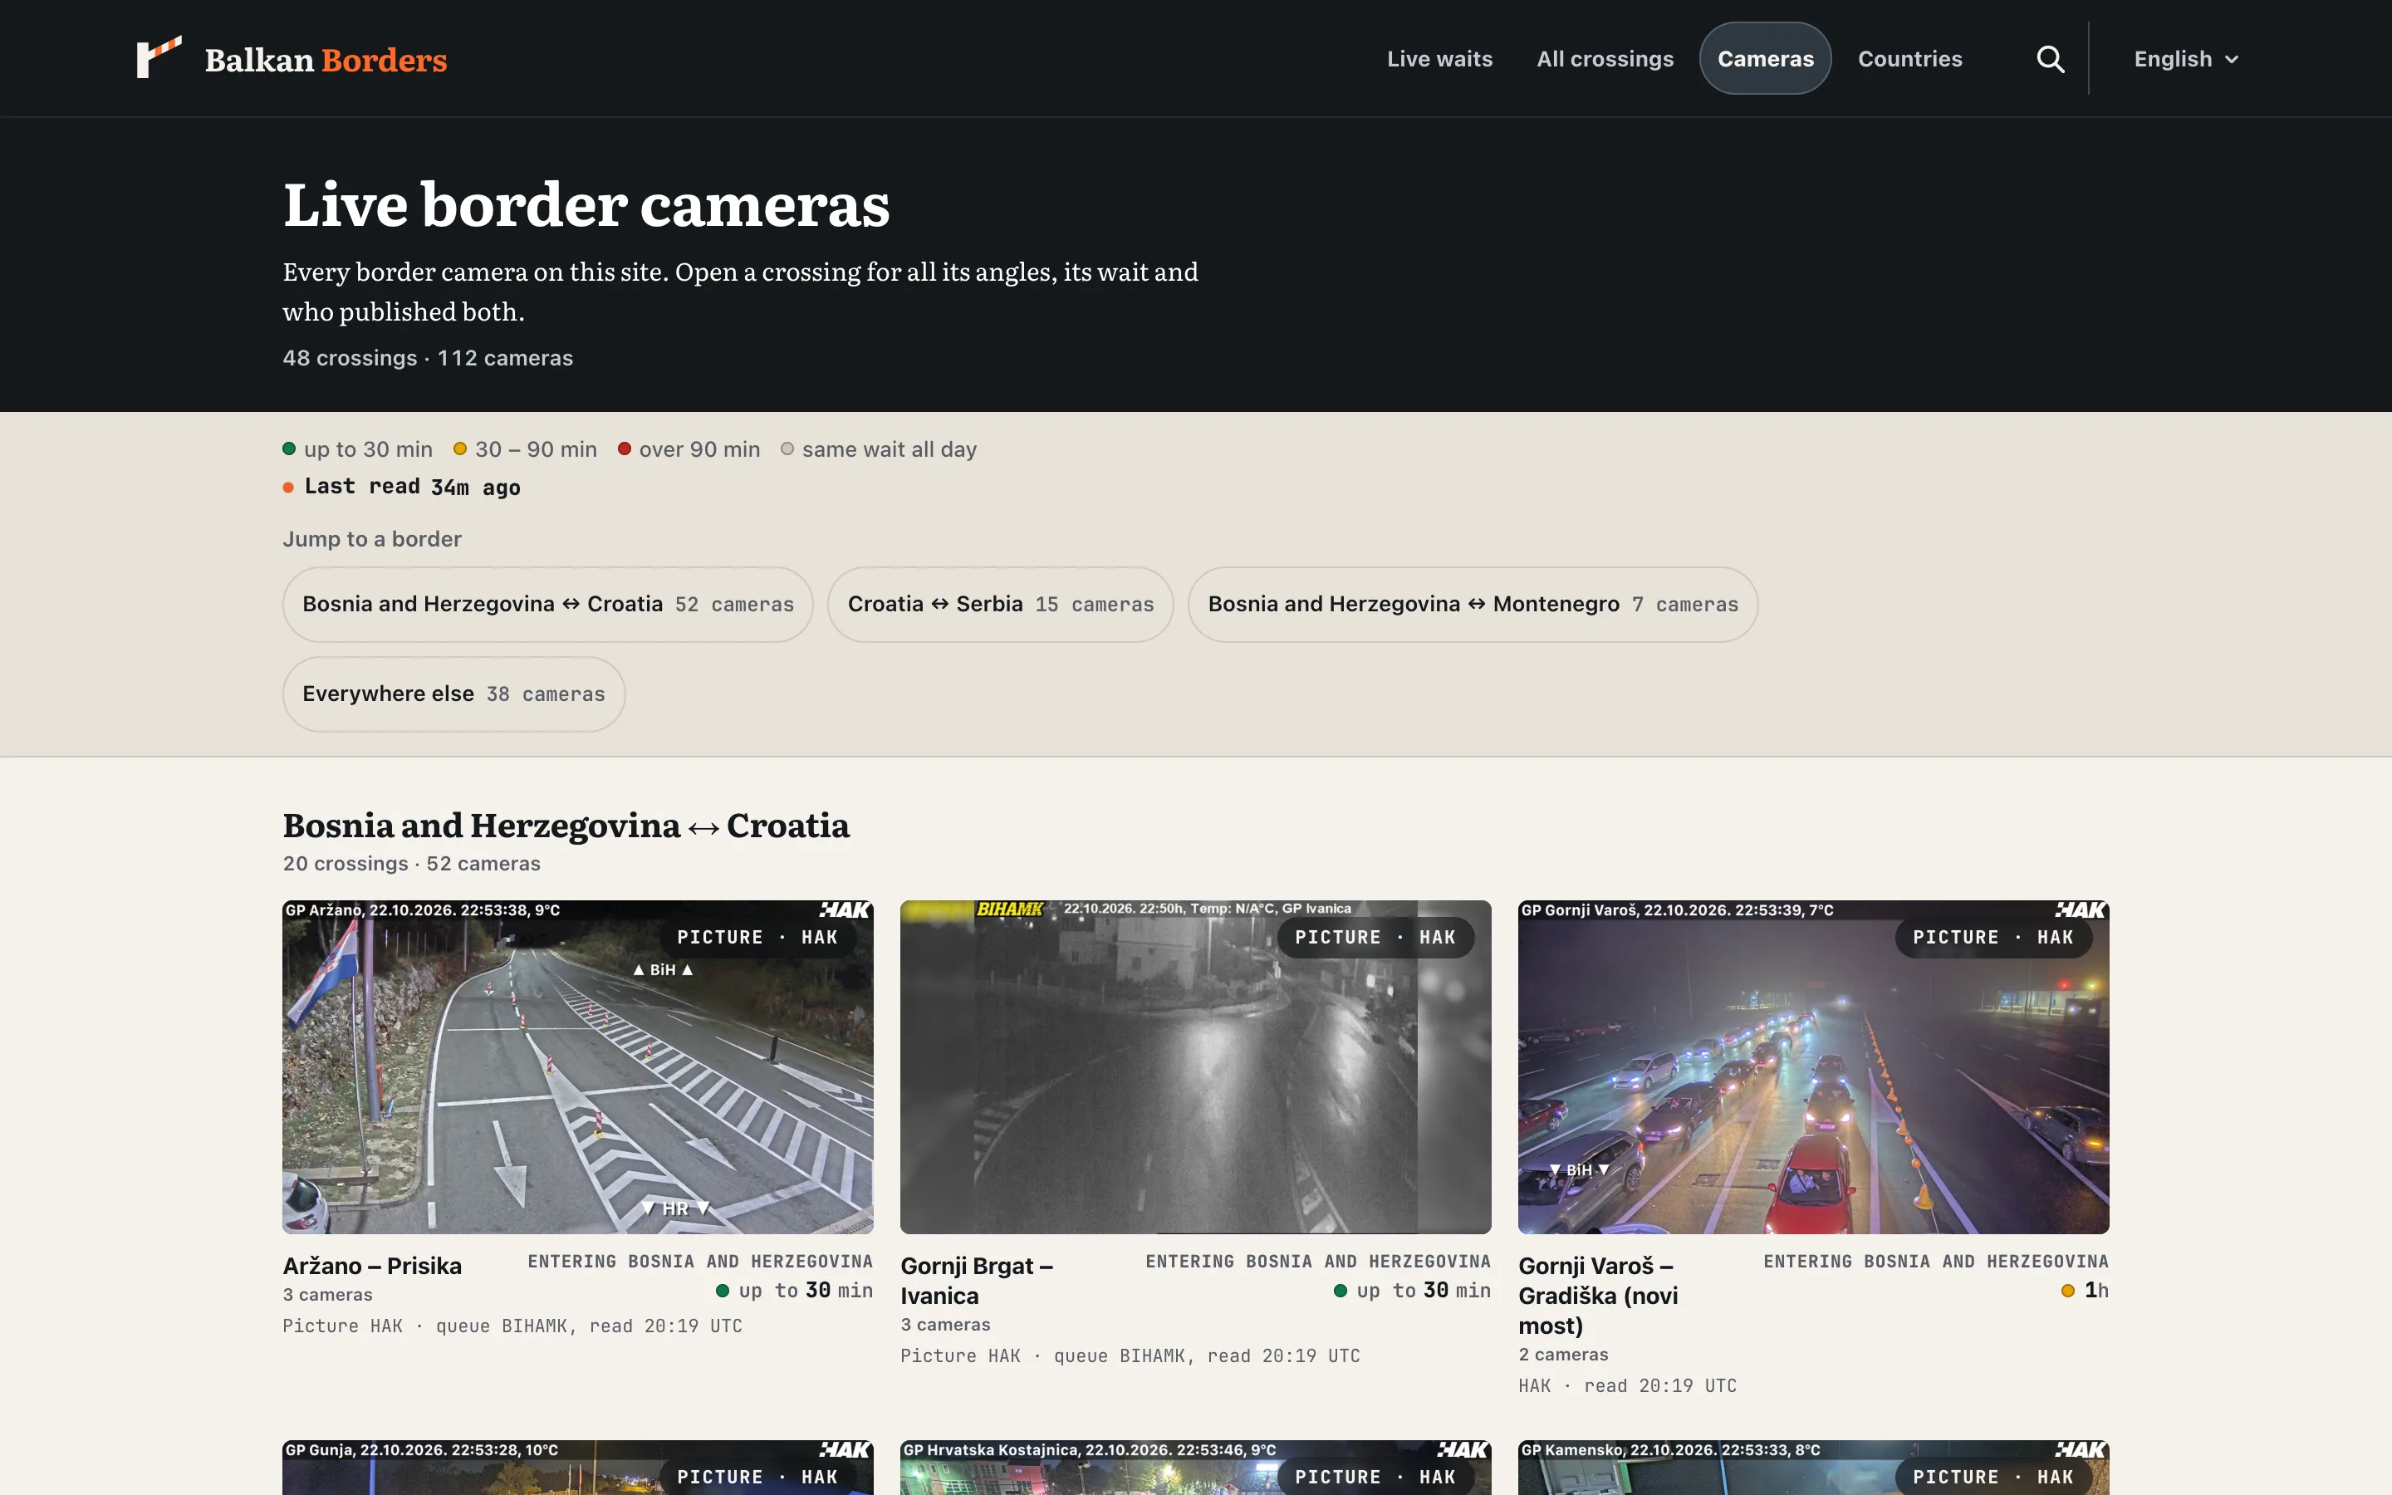Click 'HAK · read 20:19 UTC' source line
Viewport: 2392px width, 1495px height.
tap(1627, 1386)
